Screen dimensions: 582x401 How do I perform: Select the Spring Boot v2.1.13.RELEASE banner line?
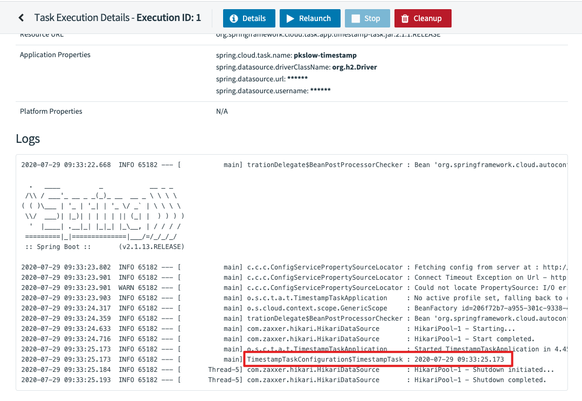pos(105,247)
